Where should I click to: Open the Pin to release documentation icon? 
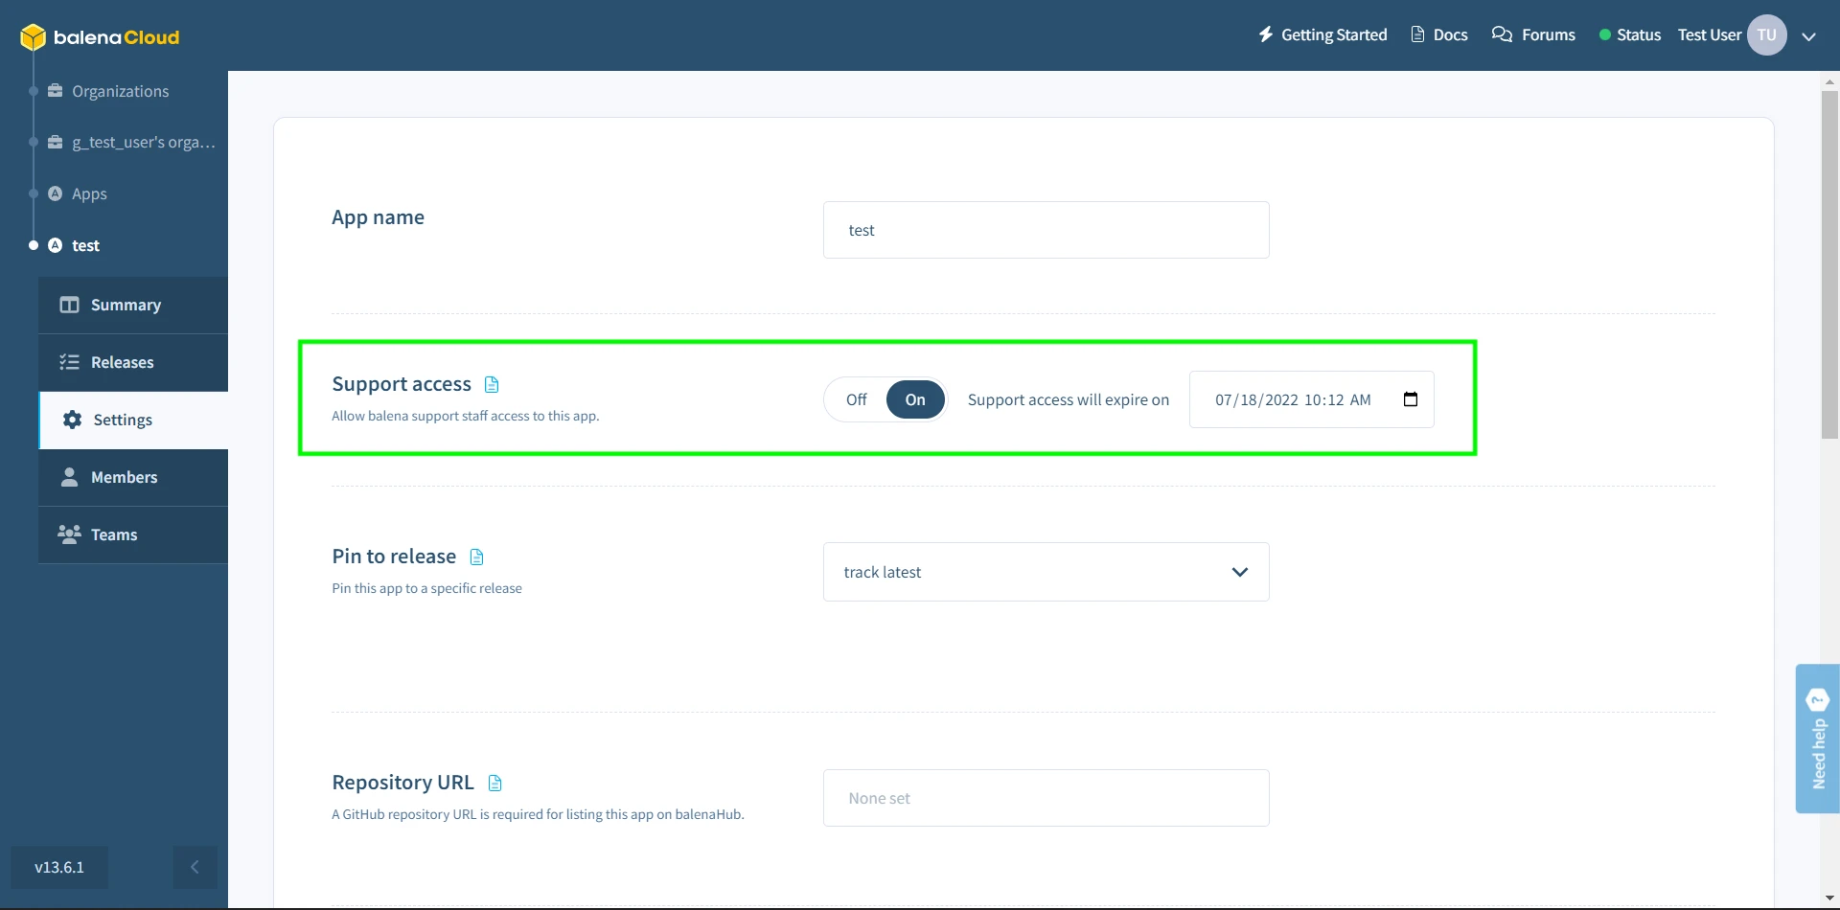point(477,556)
